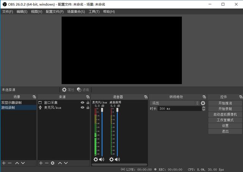The image size is (243, 172).
Task: Pop out the 控件 dock panel
Action: (241, 97)
